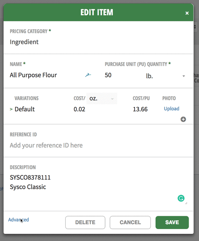Click the Pricing Category Ingredient field
Viewport: 199px width, 241px height.
(98, 42)
